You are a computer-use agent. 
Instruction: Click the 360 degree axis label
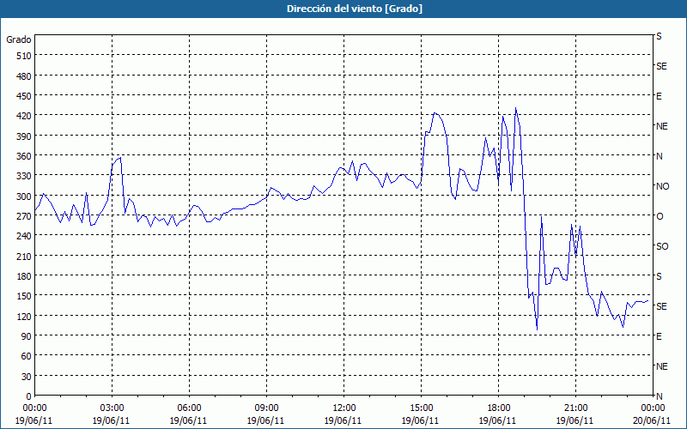click(24, 156)
